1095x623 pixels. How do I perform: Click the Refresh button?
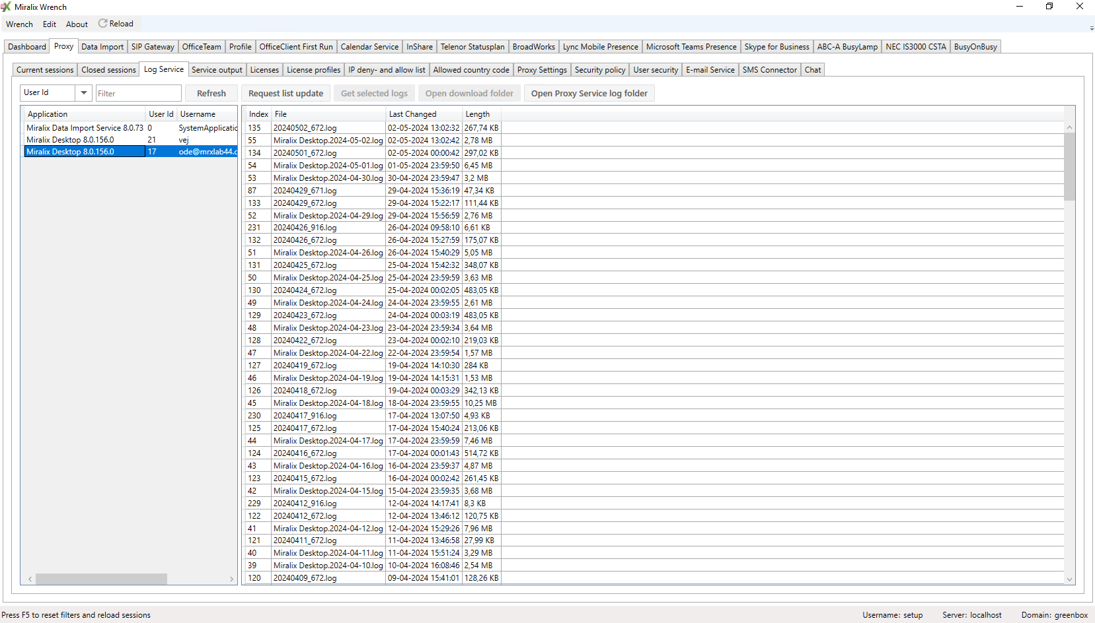[211, 94]
